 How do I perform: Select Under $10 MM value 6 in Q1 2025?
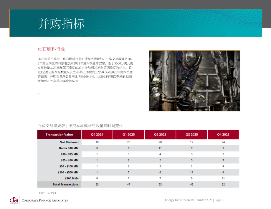[129, 148]
